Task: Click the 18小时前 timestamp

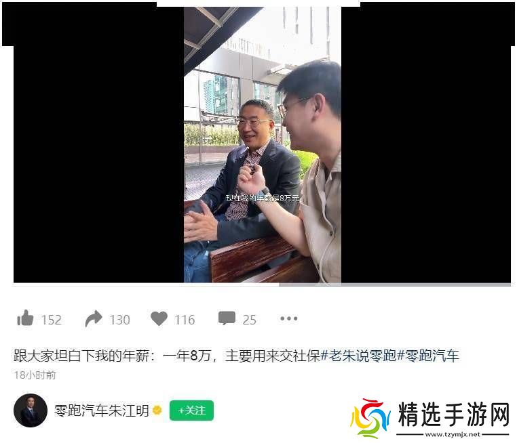Action: [x=35, y=375]
